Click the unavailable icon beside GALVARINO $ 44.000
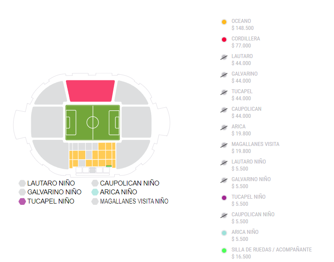 coord(224,75)
